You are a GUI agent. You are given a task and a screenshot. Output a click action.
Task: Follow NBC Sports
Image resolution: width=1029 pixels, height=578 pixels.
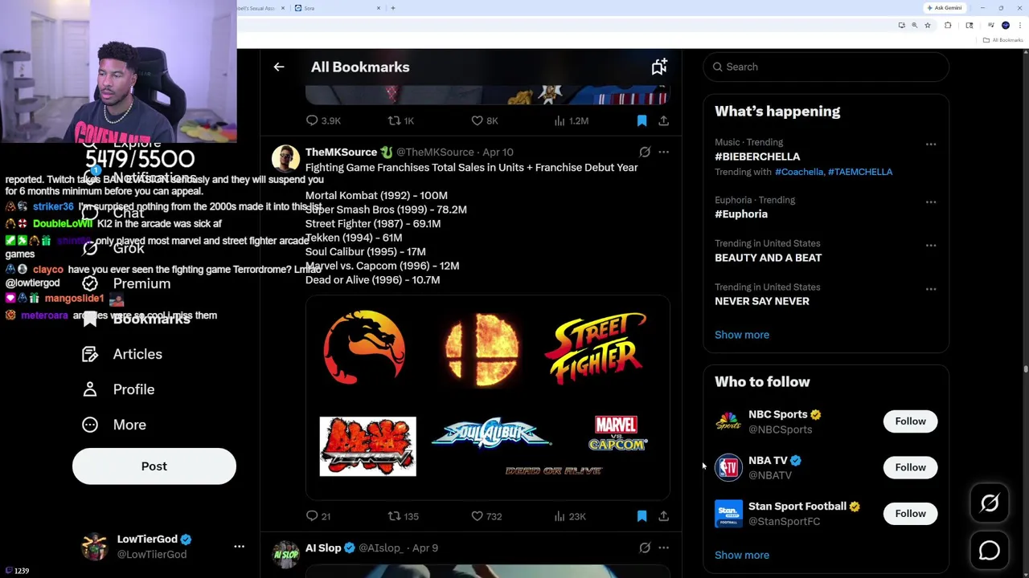pos(910,421)
